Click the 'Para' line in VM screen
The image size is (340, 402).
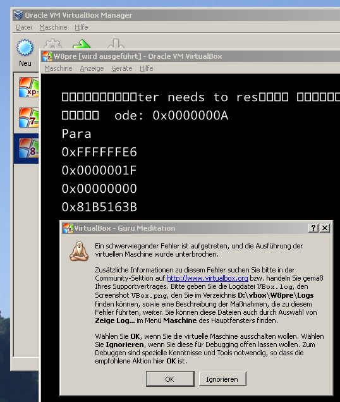point(76,133)
